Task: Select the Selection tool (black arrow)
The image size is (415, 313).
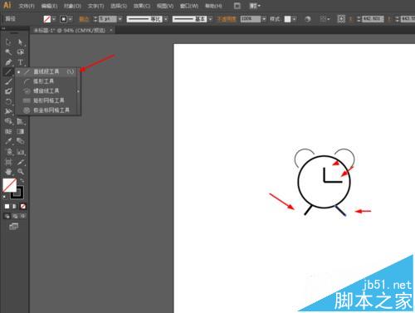Action: 8,42
